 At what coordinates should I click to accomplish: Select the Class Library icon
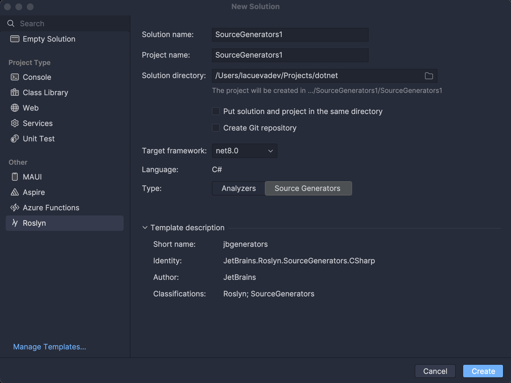[x=15, y=93]
